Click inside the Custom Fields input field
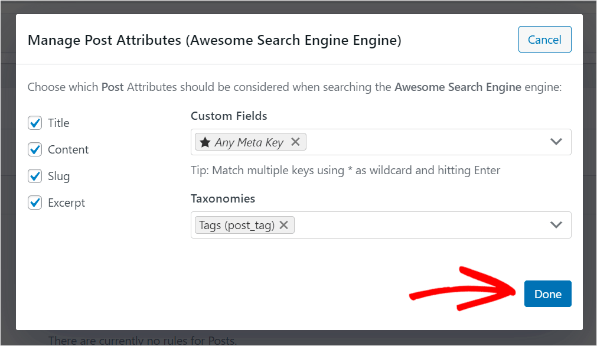 [381, 142]
